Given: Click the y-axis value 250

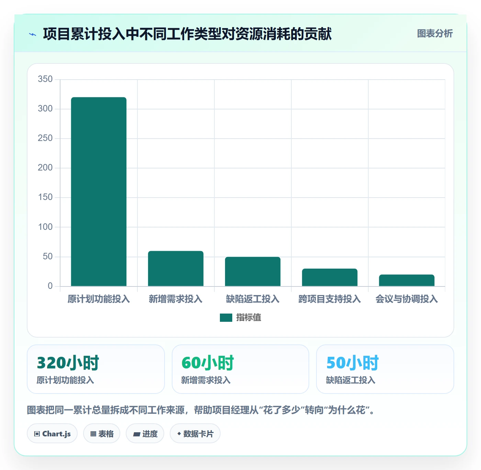Looking at the screenshot, I should [x=45, y=138].
